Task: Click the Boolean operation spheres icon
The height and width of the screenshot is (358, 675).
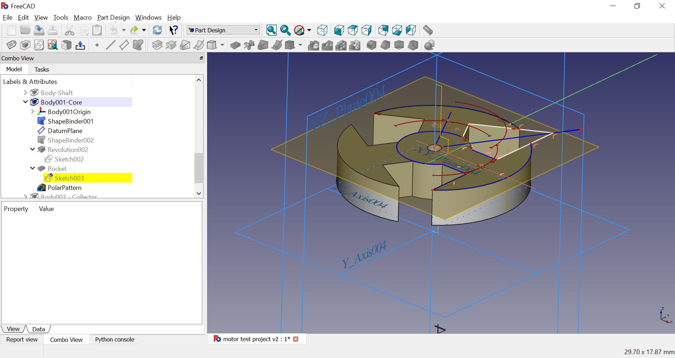Action: tap(429, 45)
